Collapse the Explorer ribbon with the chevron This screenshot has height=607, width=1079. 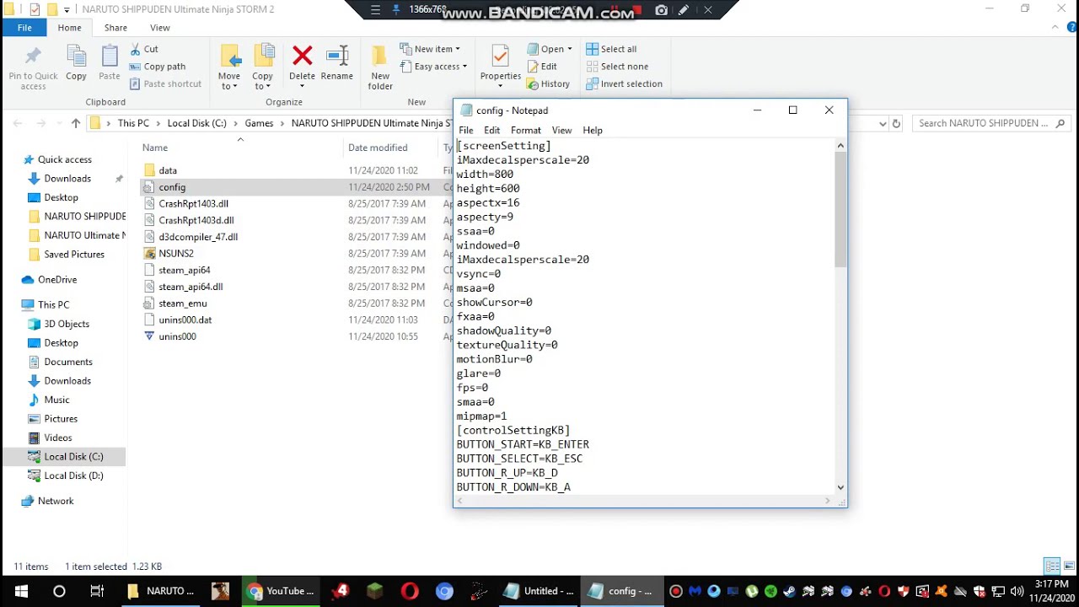(1055, 28)
